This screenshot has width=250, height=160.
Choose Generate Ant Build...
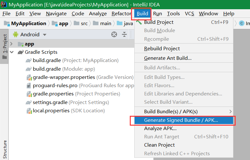[184, 58]
